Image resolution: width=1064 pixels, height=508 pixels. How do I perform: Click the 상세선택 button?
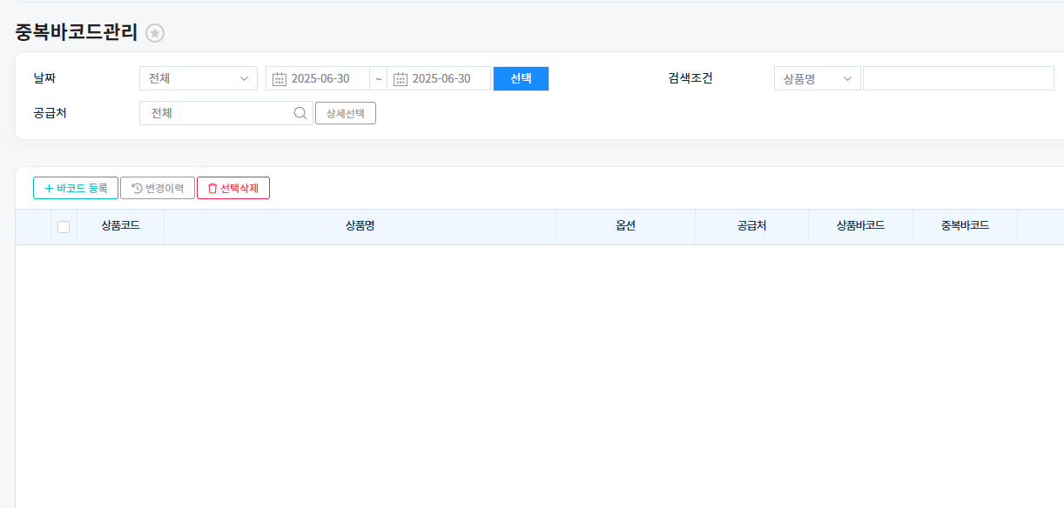[x=346, y=113]
